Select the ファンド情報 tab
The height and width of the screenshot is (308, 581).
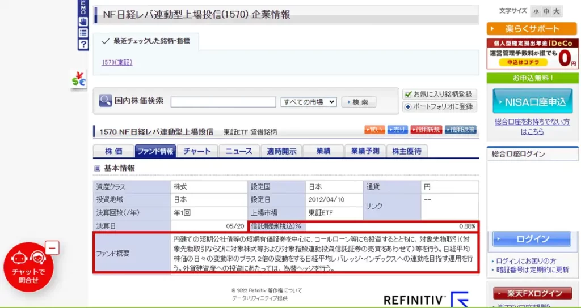pyautogui.click(x=155, y=151)
